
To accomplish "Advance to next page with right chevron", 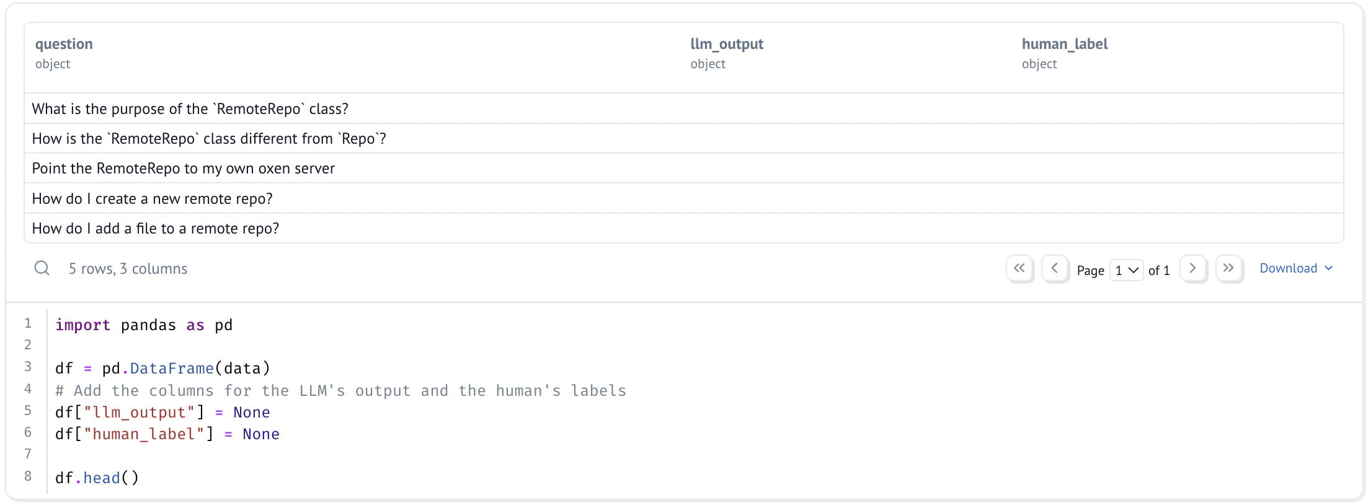I will coord(1193,268).
